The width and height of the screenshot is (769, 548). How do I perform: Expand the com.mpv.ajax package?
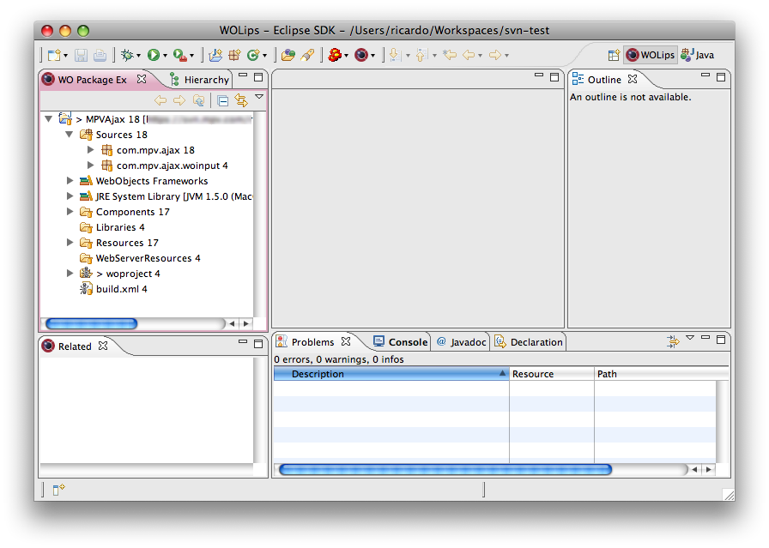90,149
